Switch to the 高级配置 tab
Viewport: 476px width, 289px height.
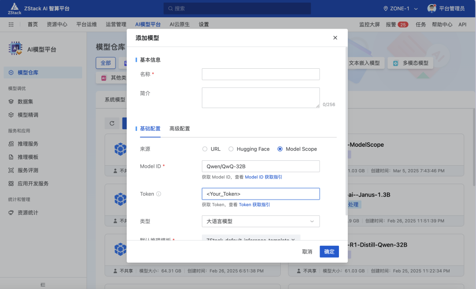point(180,129)
